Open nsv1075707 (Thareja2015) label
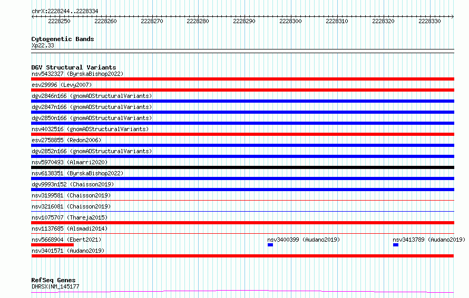This screenshot has height=298, width=469. (70, 217)
